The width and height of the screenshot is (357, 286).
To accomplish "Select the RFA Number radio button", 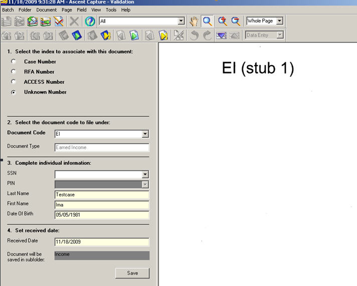I will (x=14, y=72).
